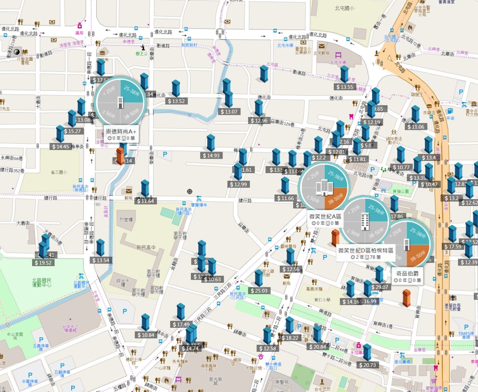This screenshot has height=392, width=478.
Task: Click the $17.59 price label
Action: [452, 247]
